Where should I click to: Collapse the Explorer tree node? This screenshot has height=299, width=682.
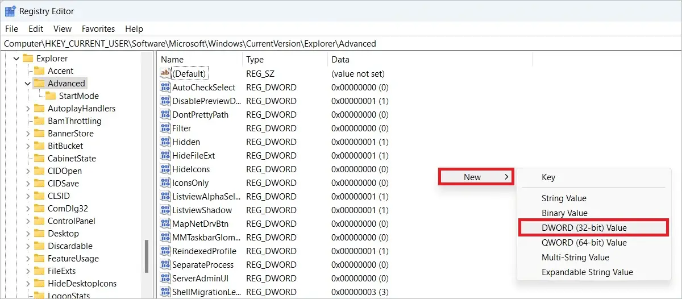pyautogui.click(x=16, y=58)
